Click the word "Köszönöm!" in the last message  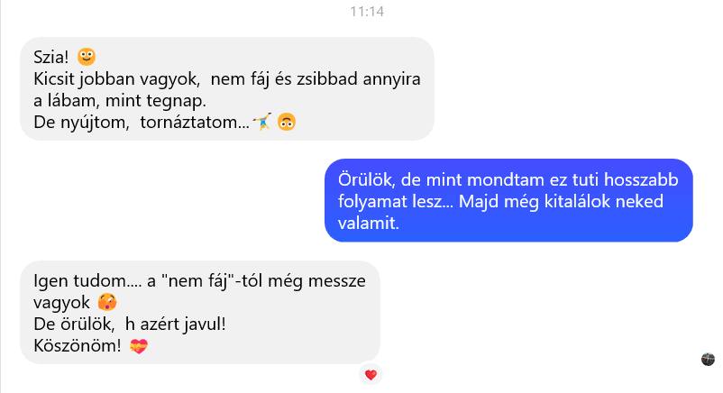click(78, 346)
